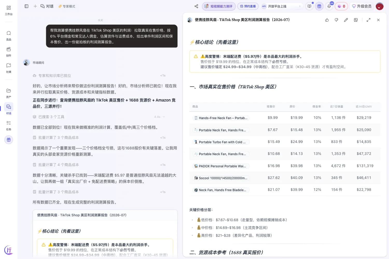389x259 pixels.
Task: Click the 预约直播 button
Action: 248,6
